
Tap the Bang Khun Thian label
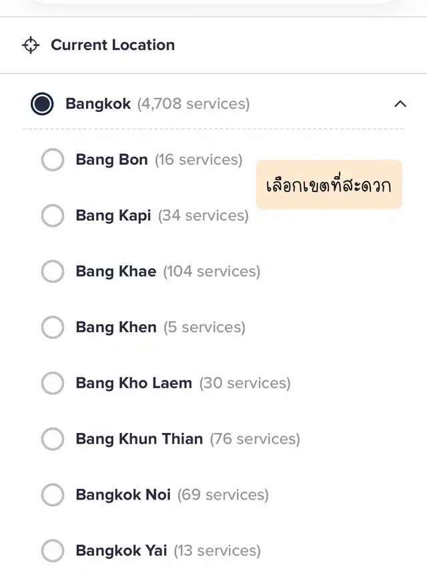pos(139,439)
